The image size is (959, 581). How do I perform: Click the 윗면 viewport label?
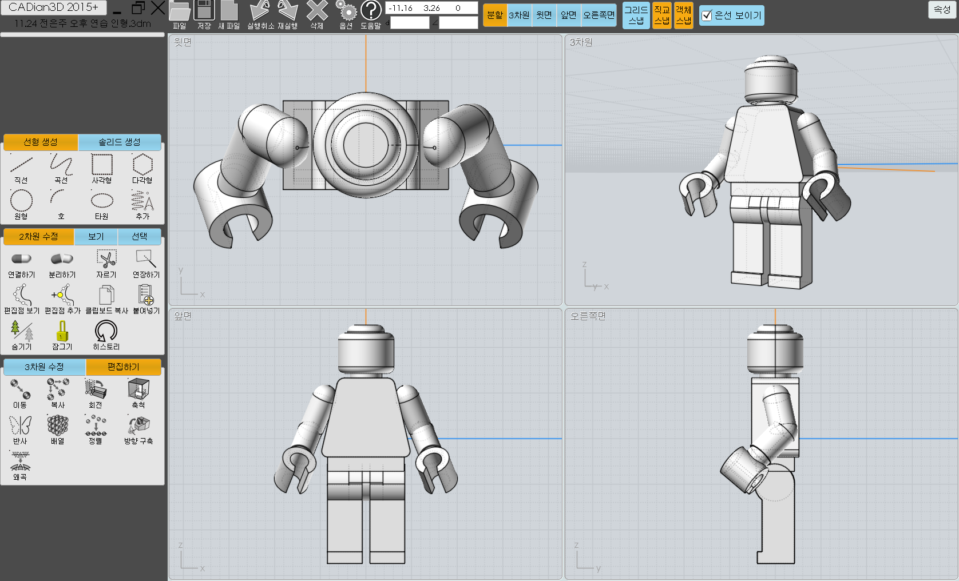[183, 42]
